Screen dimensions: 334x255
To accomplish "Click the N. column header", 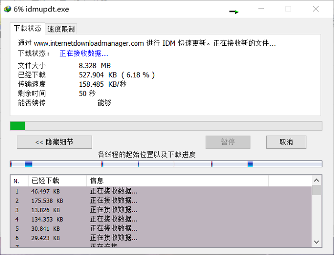I will (x=19, y=181).
